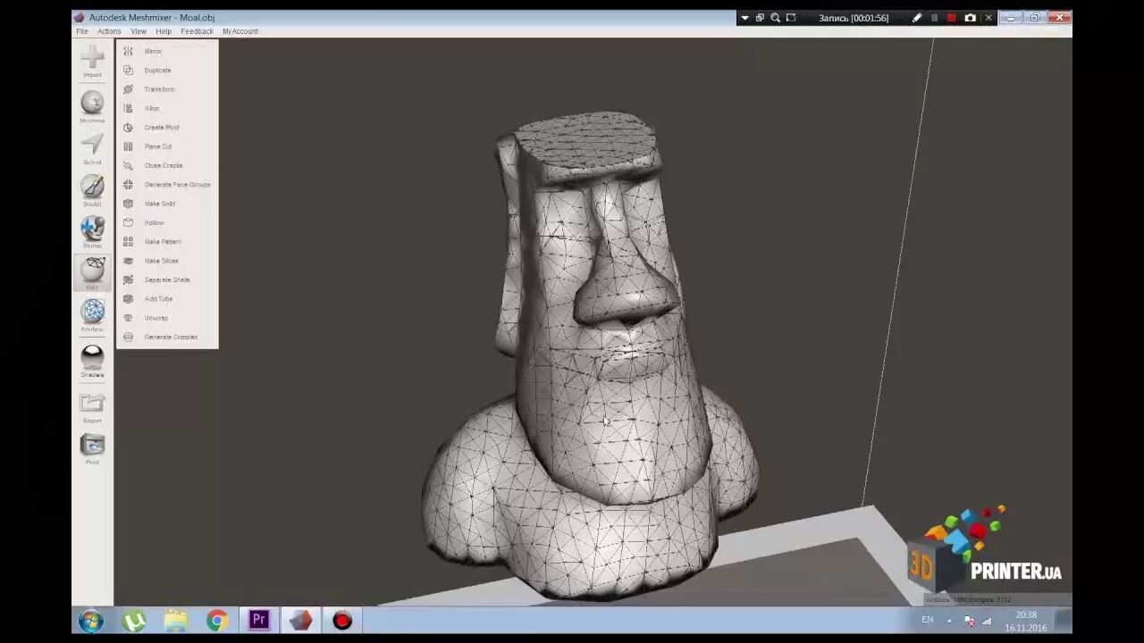
Task: Open File Explorer from the taskbar
Action: (176, 621)
